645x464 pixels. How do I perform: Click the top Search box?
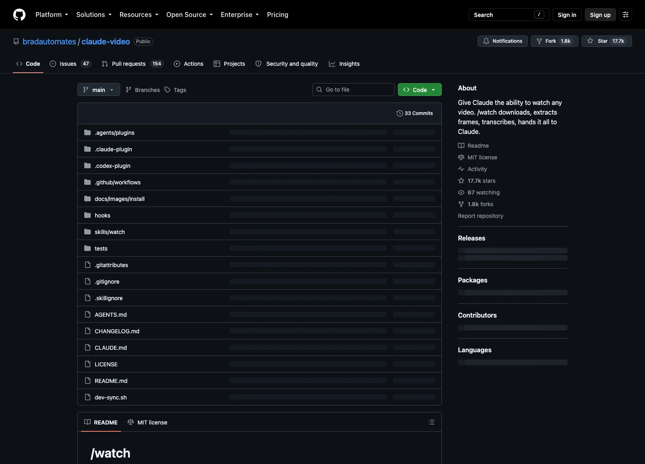[509, 15]
